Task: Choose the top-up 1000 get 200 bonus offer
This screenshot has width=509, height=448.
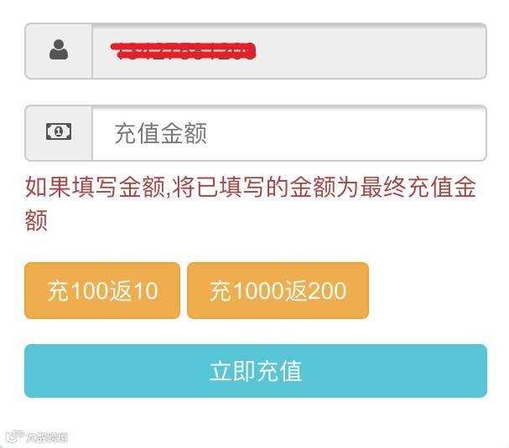Action: click(x=278, y=291)
